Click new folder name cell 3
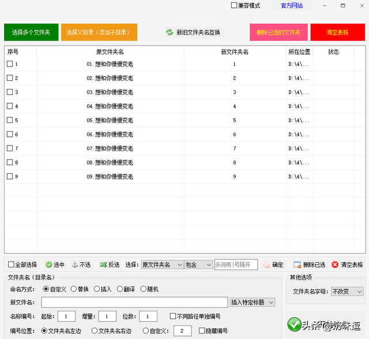 click(235, 92)
